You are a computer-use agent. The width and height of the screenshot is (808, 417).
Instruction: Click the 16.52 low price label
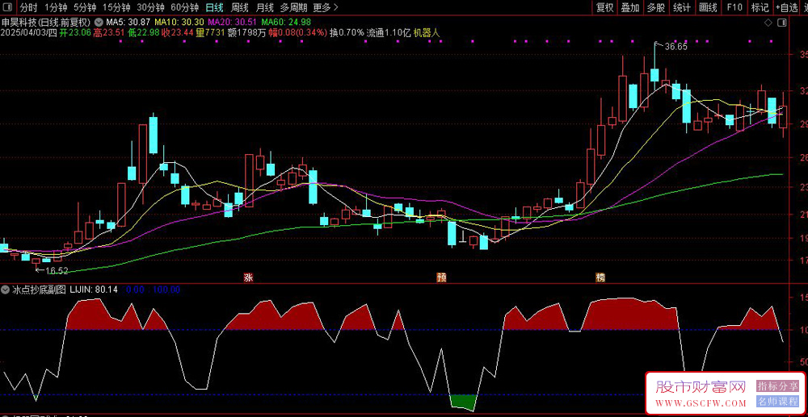point(57,270)
